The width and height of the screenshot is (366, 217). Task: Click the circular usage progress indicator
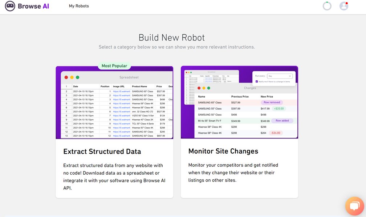tap(327, 6)
